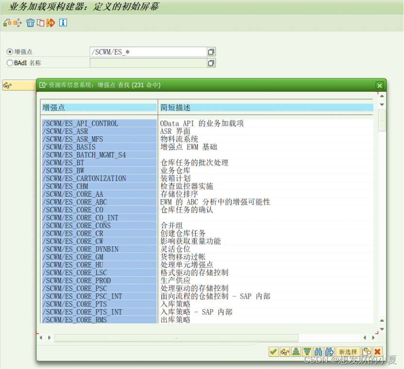
Task: Click the empty BAdI 名称 input field
Action: [149, 63]
